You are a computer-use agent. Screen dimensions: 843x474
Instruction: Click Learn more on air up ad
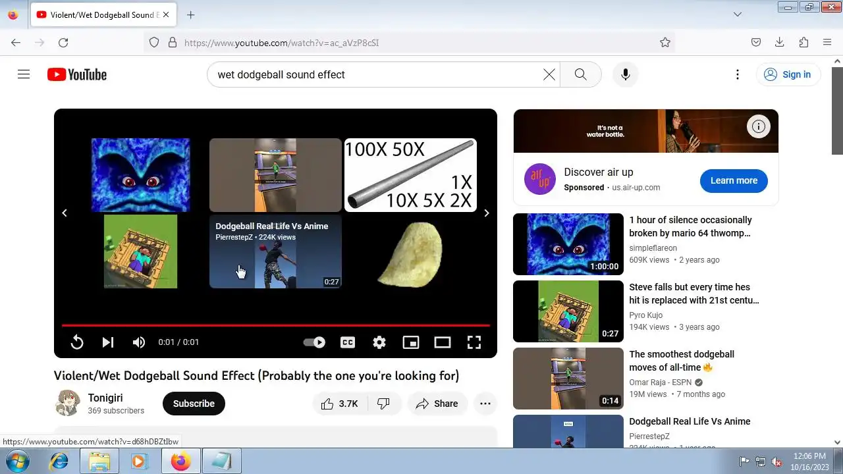point(734,180)
